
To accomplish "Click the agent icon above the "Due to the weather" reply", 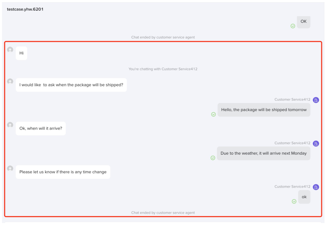I will (x=316, y=144).
